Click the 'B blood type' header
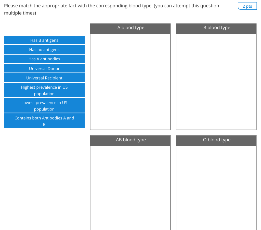The width and height of the screenshot is (261, 230). coord(216,29)
